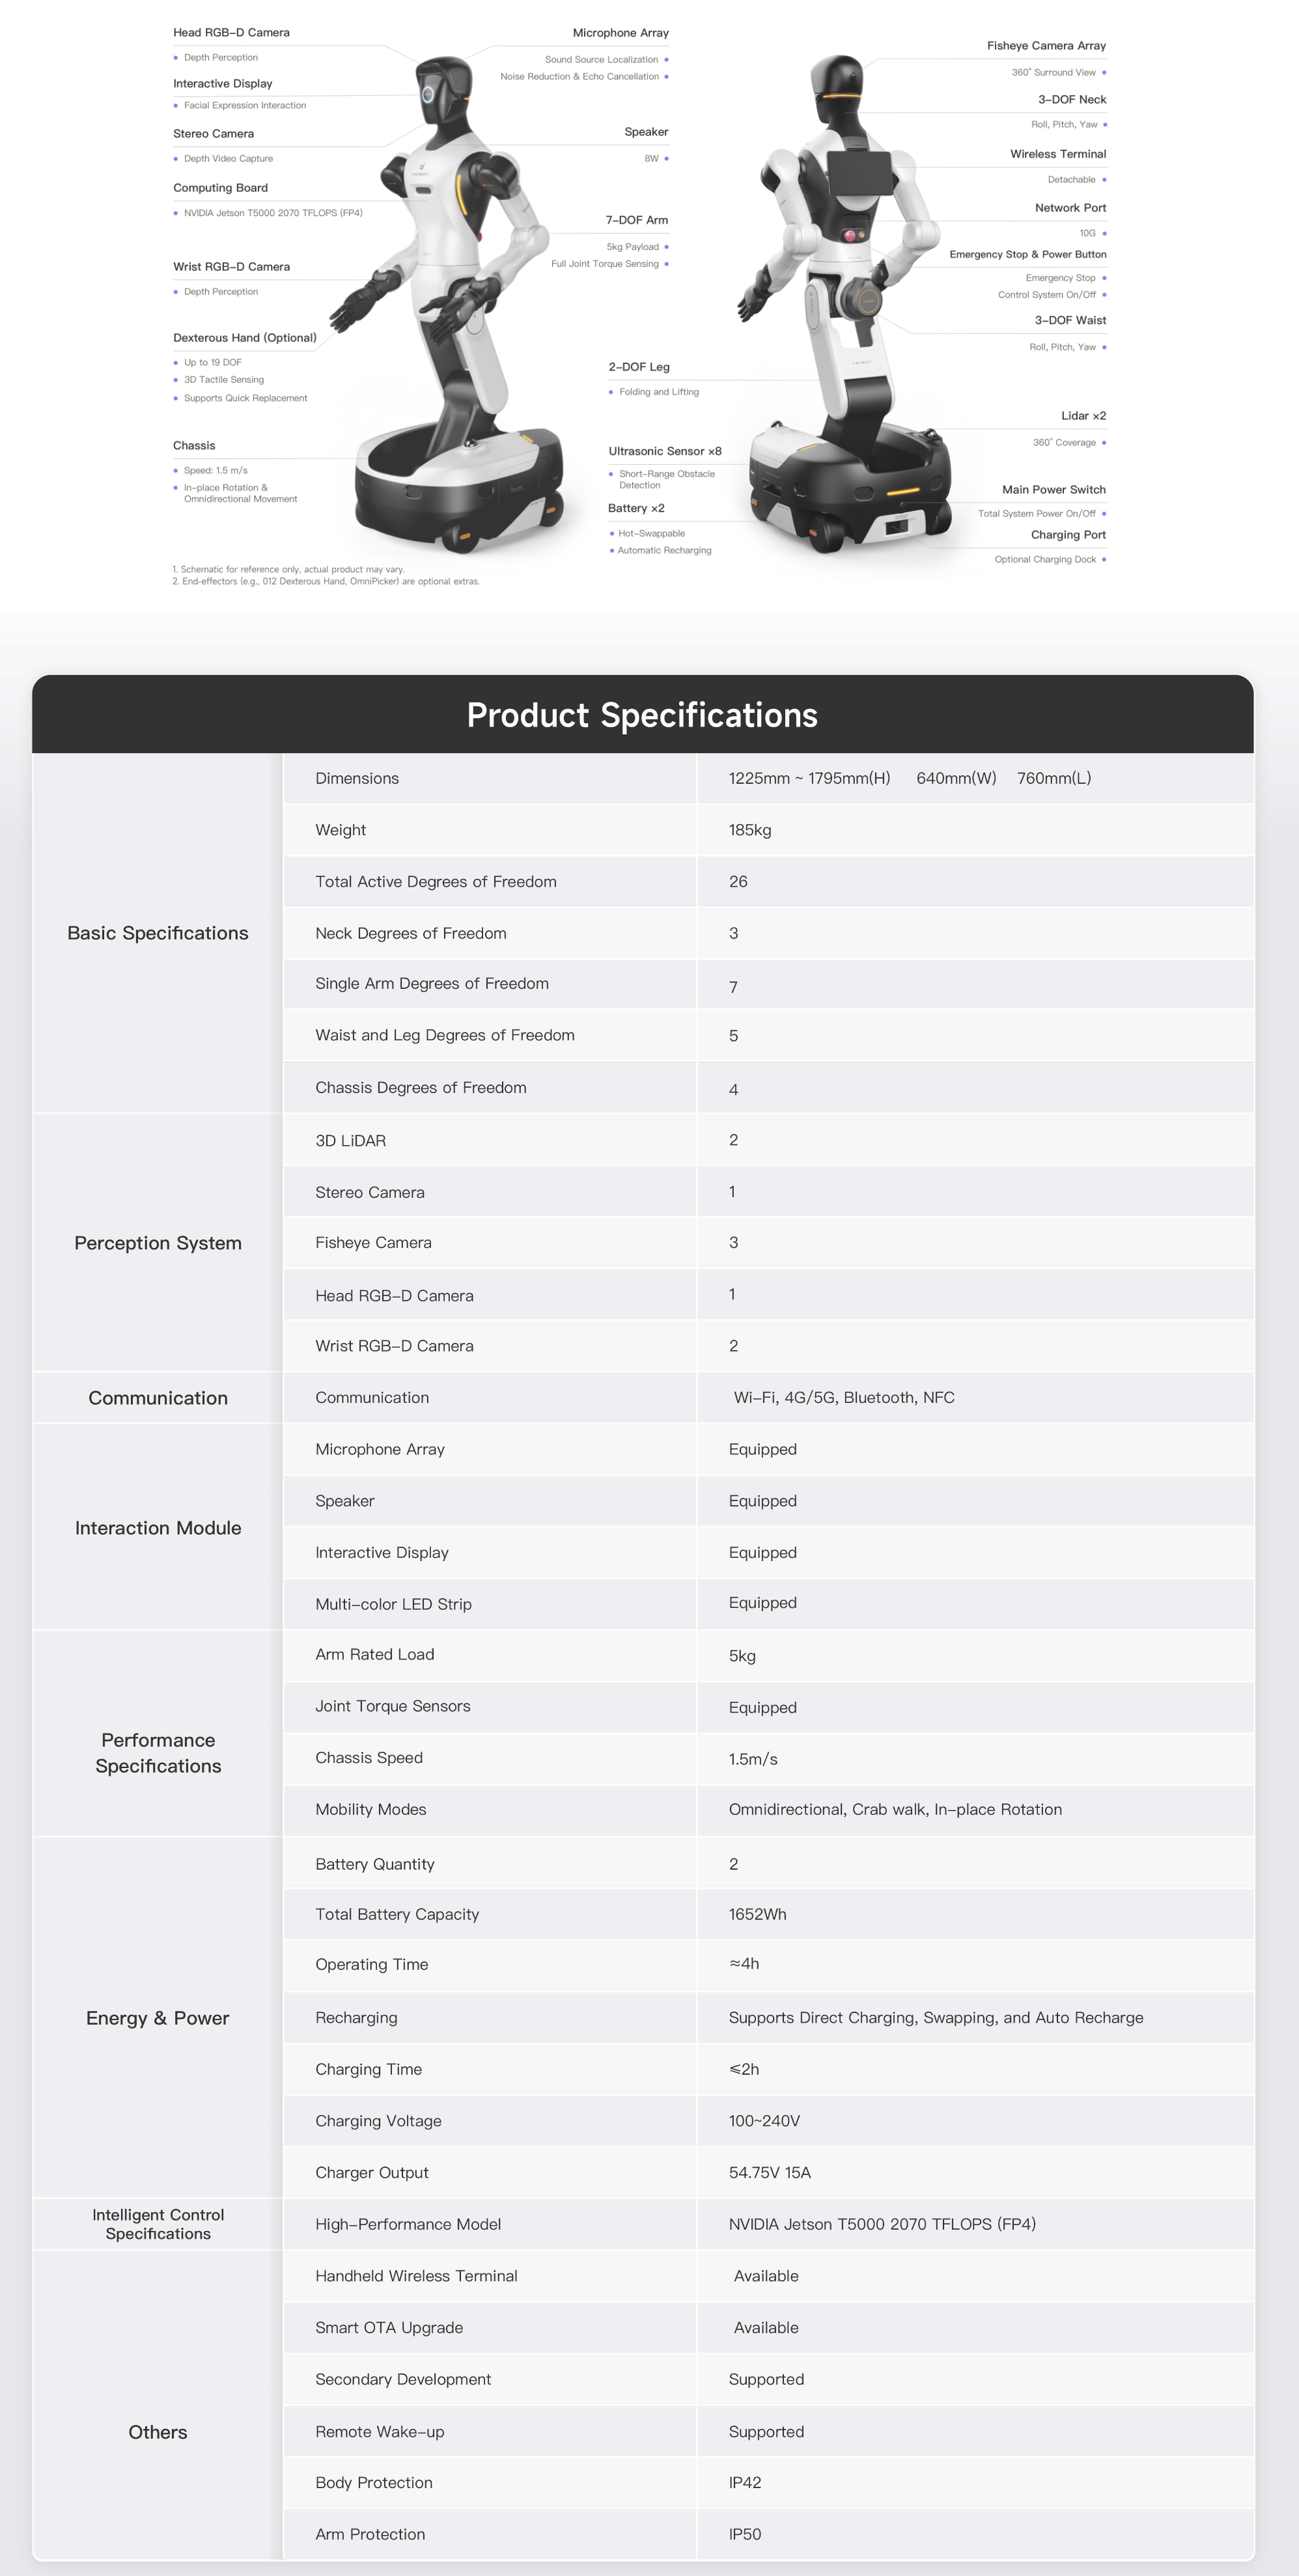
Task: Select the "Basic Specifications" category cell
Action: point(158,933)
